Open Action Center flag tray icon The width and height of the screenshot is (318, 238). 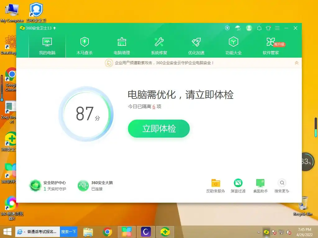tap(274, 232)
